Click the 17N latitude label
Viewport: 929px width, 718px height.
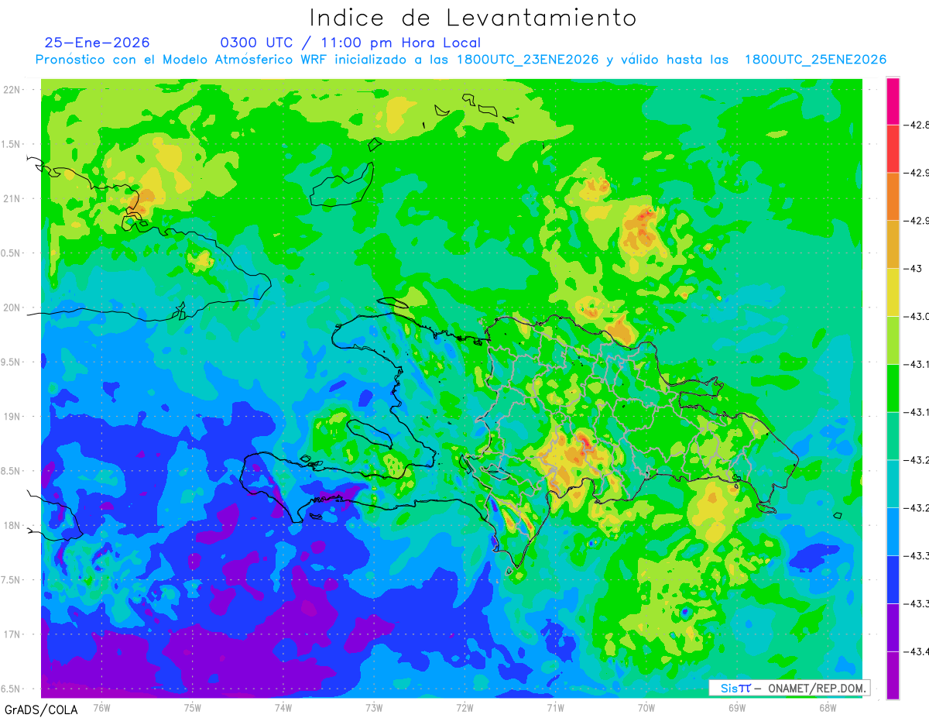[x=12, y=635]
